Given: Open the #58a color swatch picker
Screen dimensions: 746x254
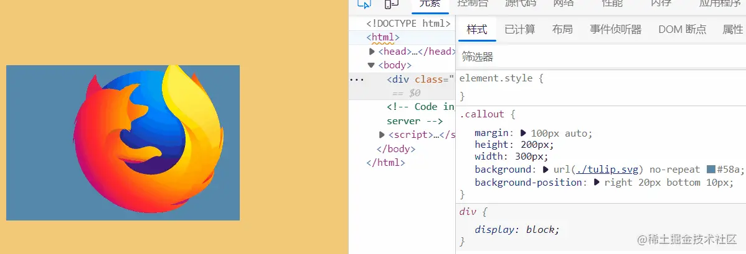Looking at the screenshot, I should [711, 170].
